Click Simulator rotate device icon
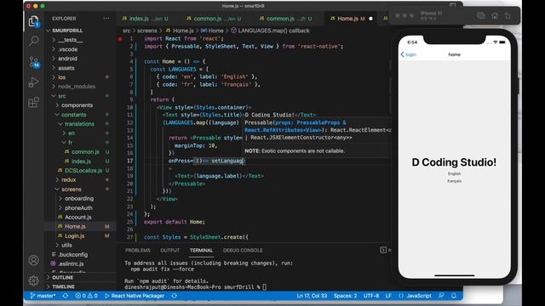 [508, 15]
